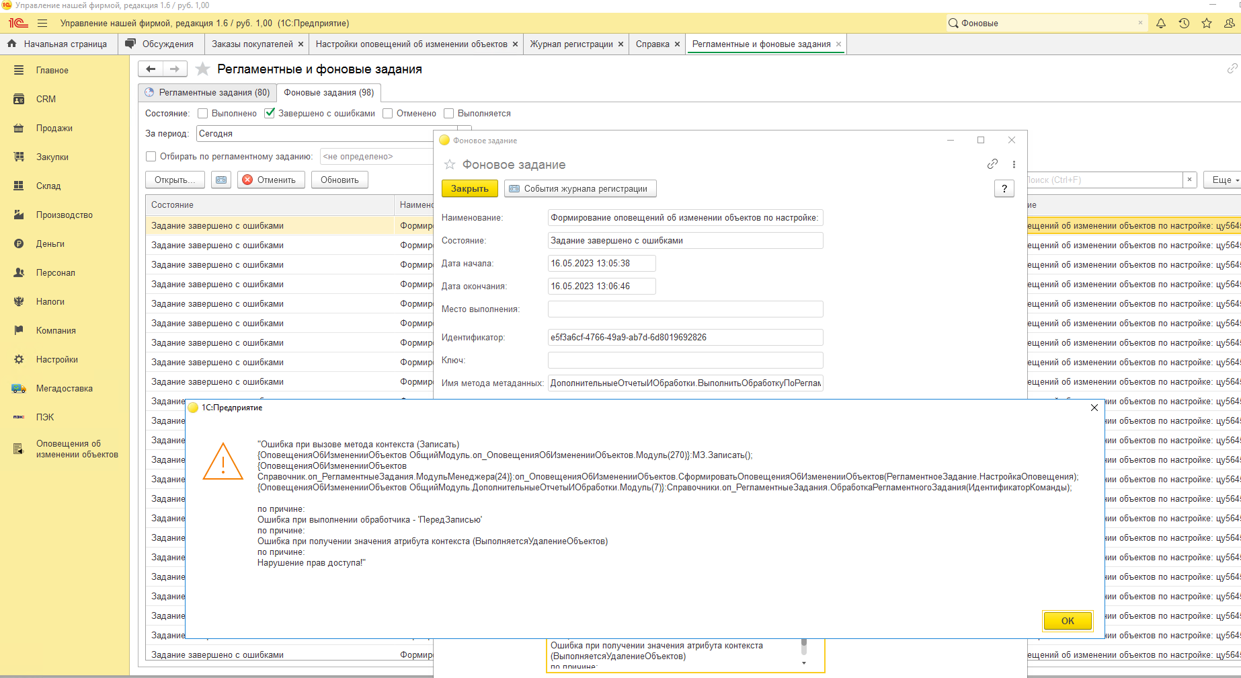Click the Отменить button

270,180
